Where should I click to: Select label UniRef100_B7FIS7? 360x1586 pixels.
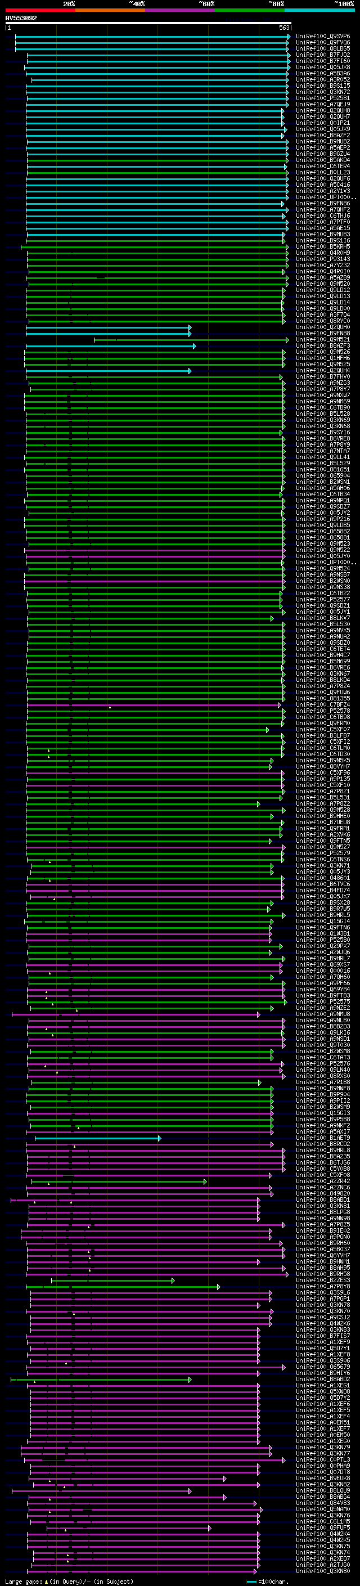click(x=323, y=1336)
